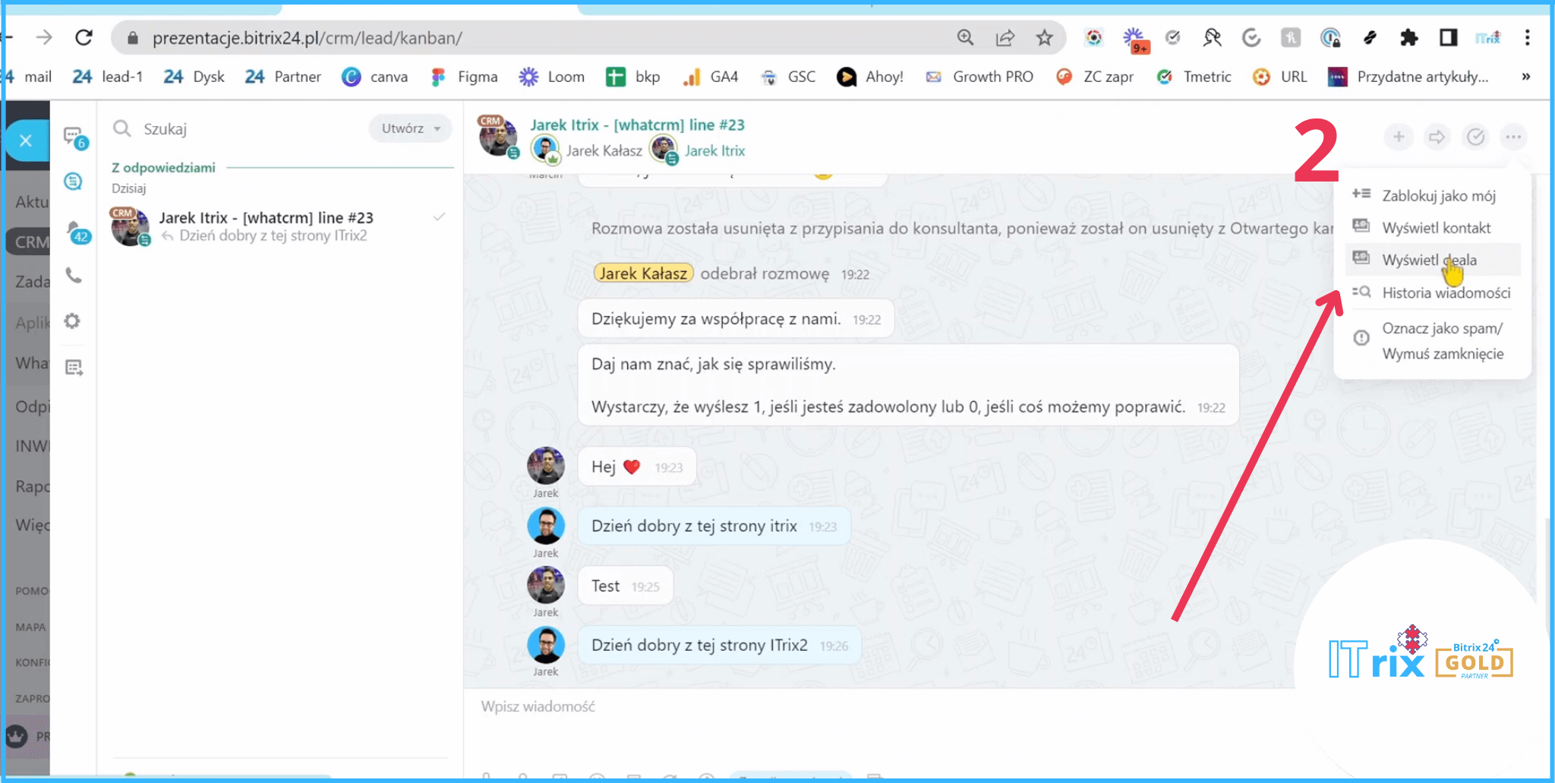The width and height of the screenshot is (1555, 783).
Task: Click the Jarek Itrix participant link
Action: pos(714,151)
